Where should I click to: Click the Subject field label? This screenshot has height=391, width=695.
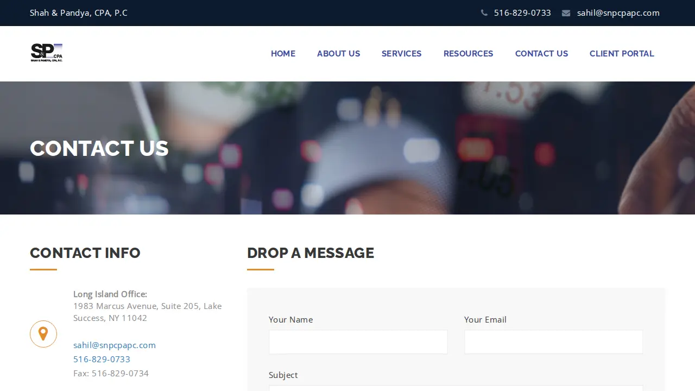coord(283,375)
